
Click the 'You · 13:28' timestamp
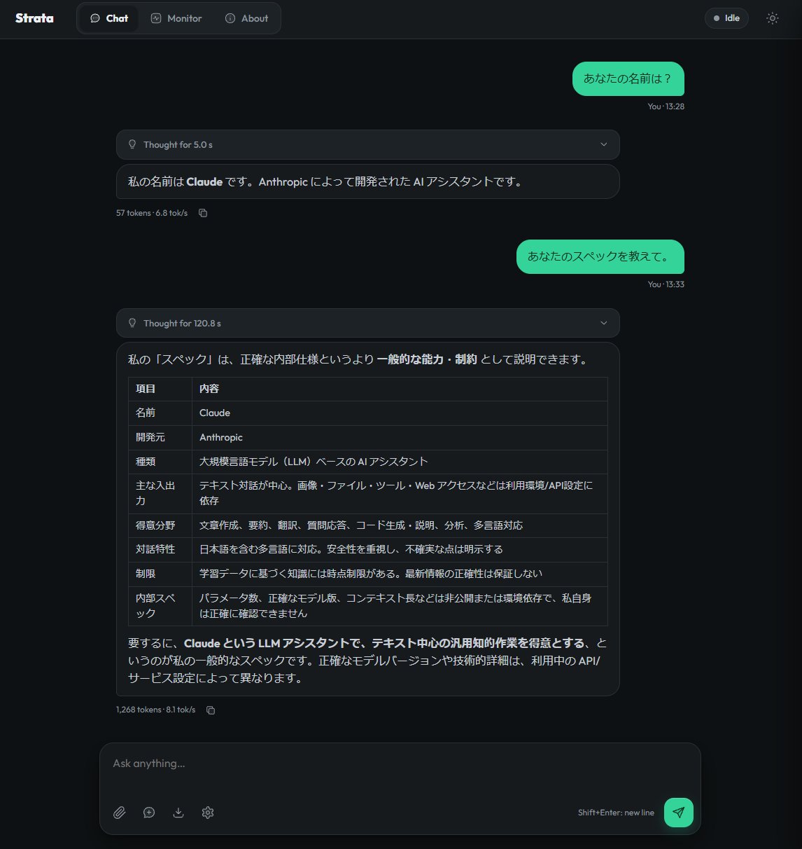pyautogui.click(x=666, y=106)
